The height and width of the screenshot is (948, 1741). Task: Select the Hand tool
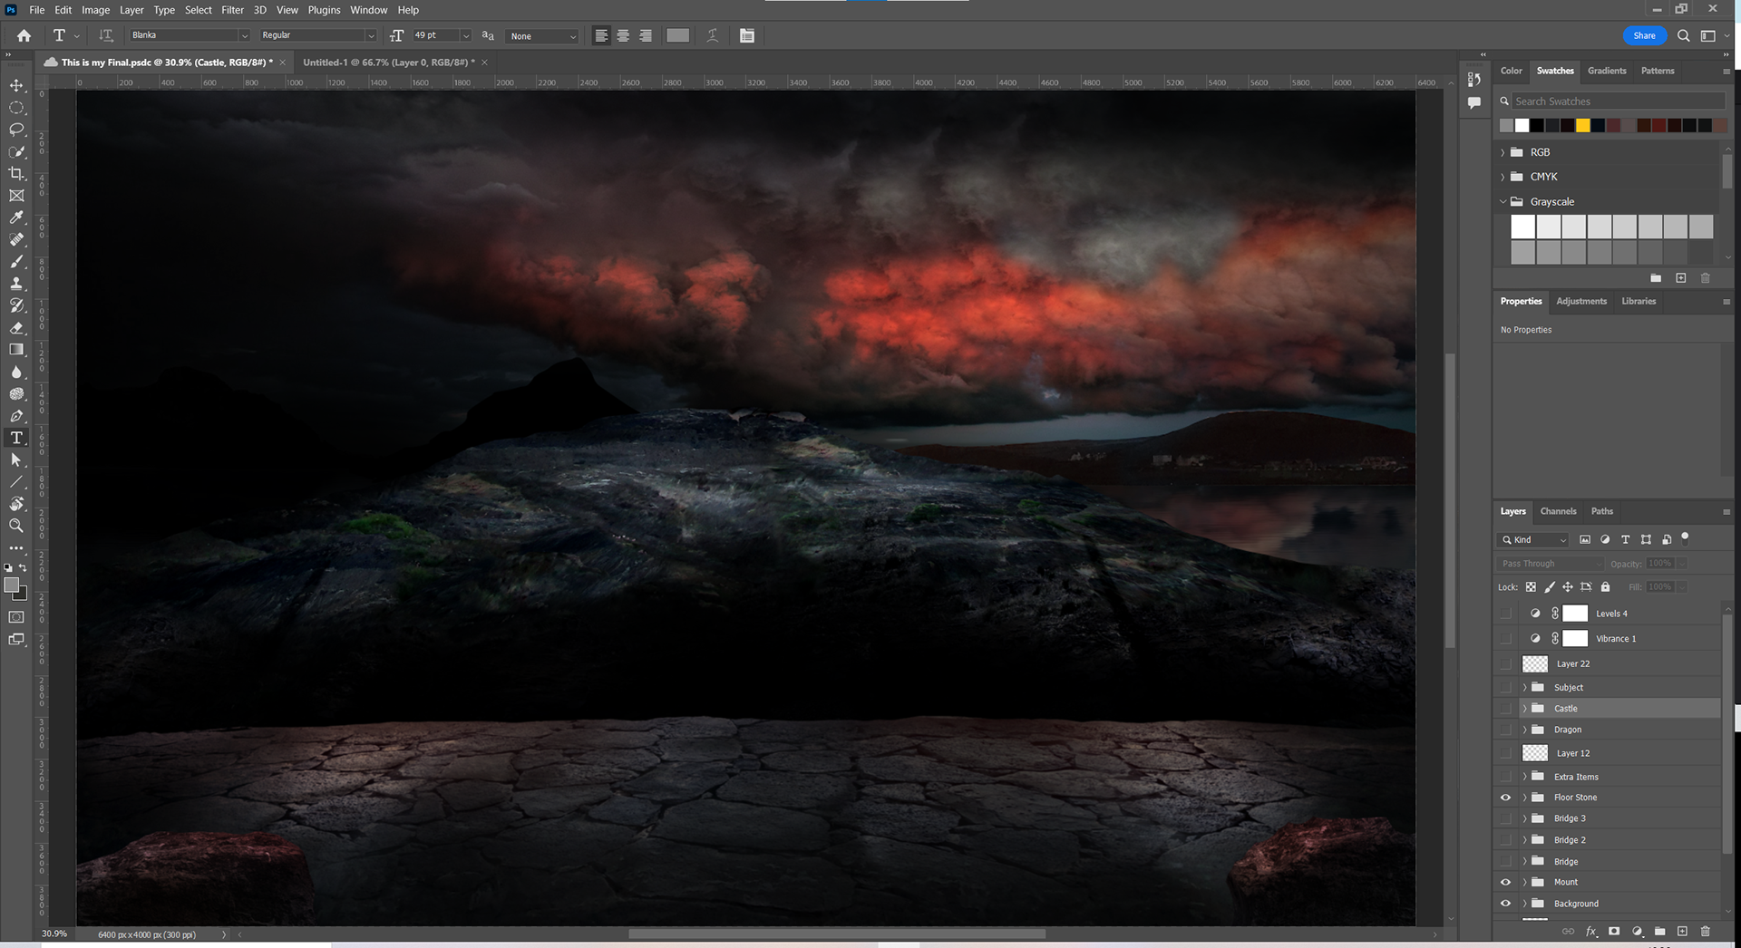pos(16,504)
